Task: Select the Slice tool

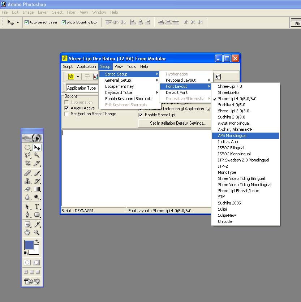Action: 37,163
